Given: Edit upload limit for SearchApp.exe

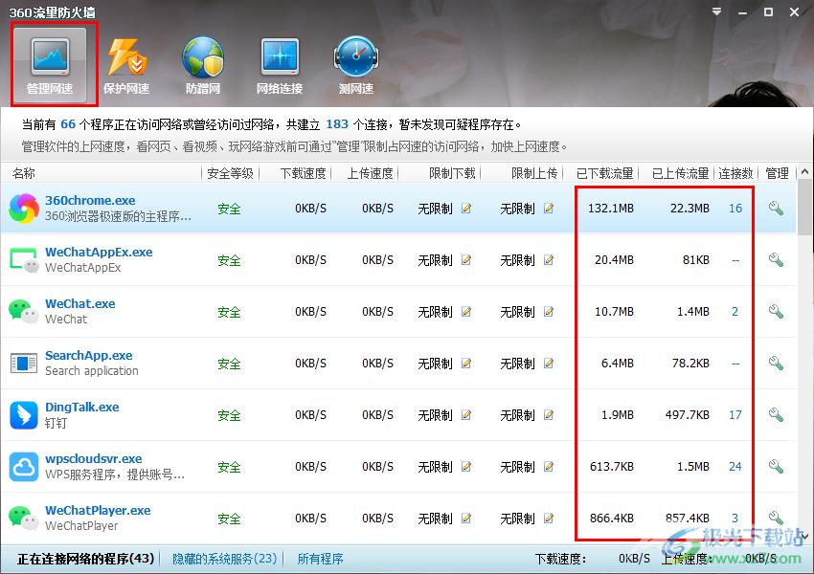Looking at the screenshot, I should (549, 364).
